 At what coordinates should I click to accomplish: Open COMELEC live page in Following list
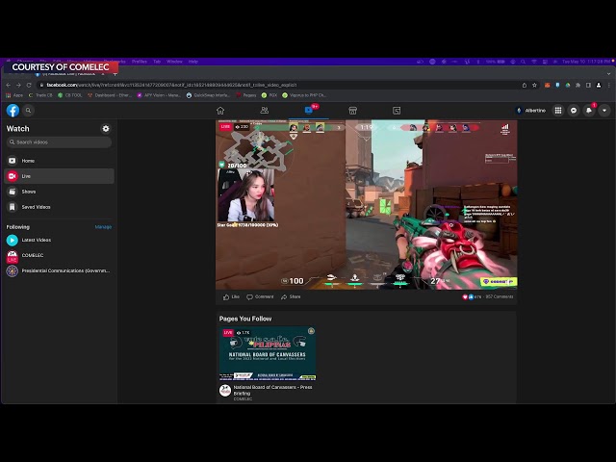tap(59, 256)
